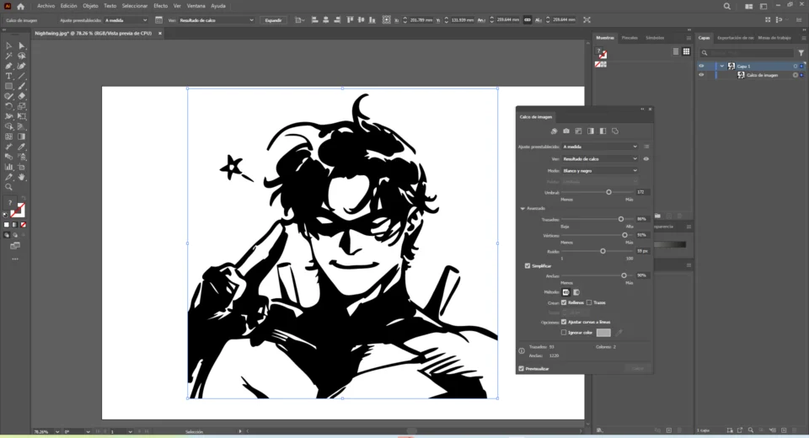809x438 pixels.
Task: Open the Ver dropdown in control bar
Action: coord(217,20)
